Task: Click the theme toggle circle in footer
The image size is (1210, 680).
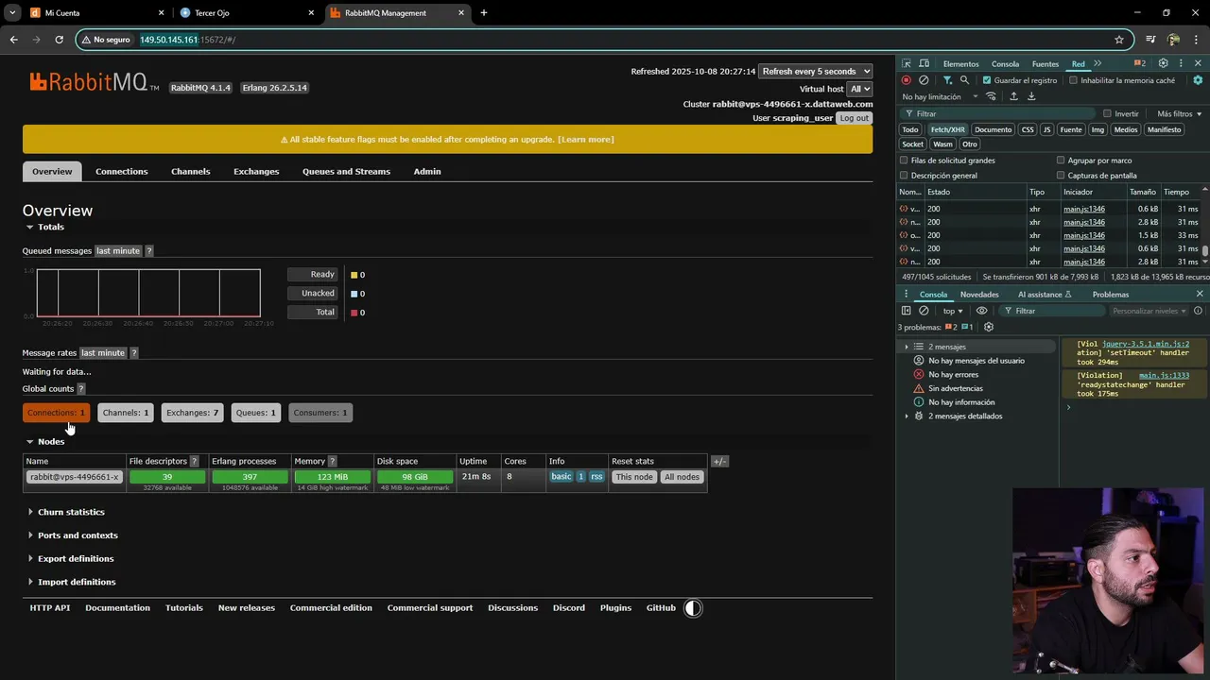Action: 693,608
